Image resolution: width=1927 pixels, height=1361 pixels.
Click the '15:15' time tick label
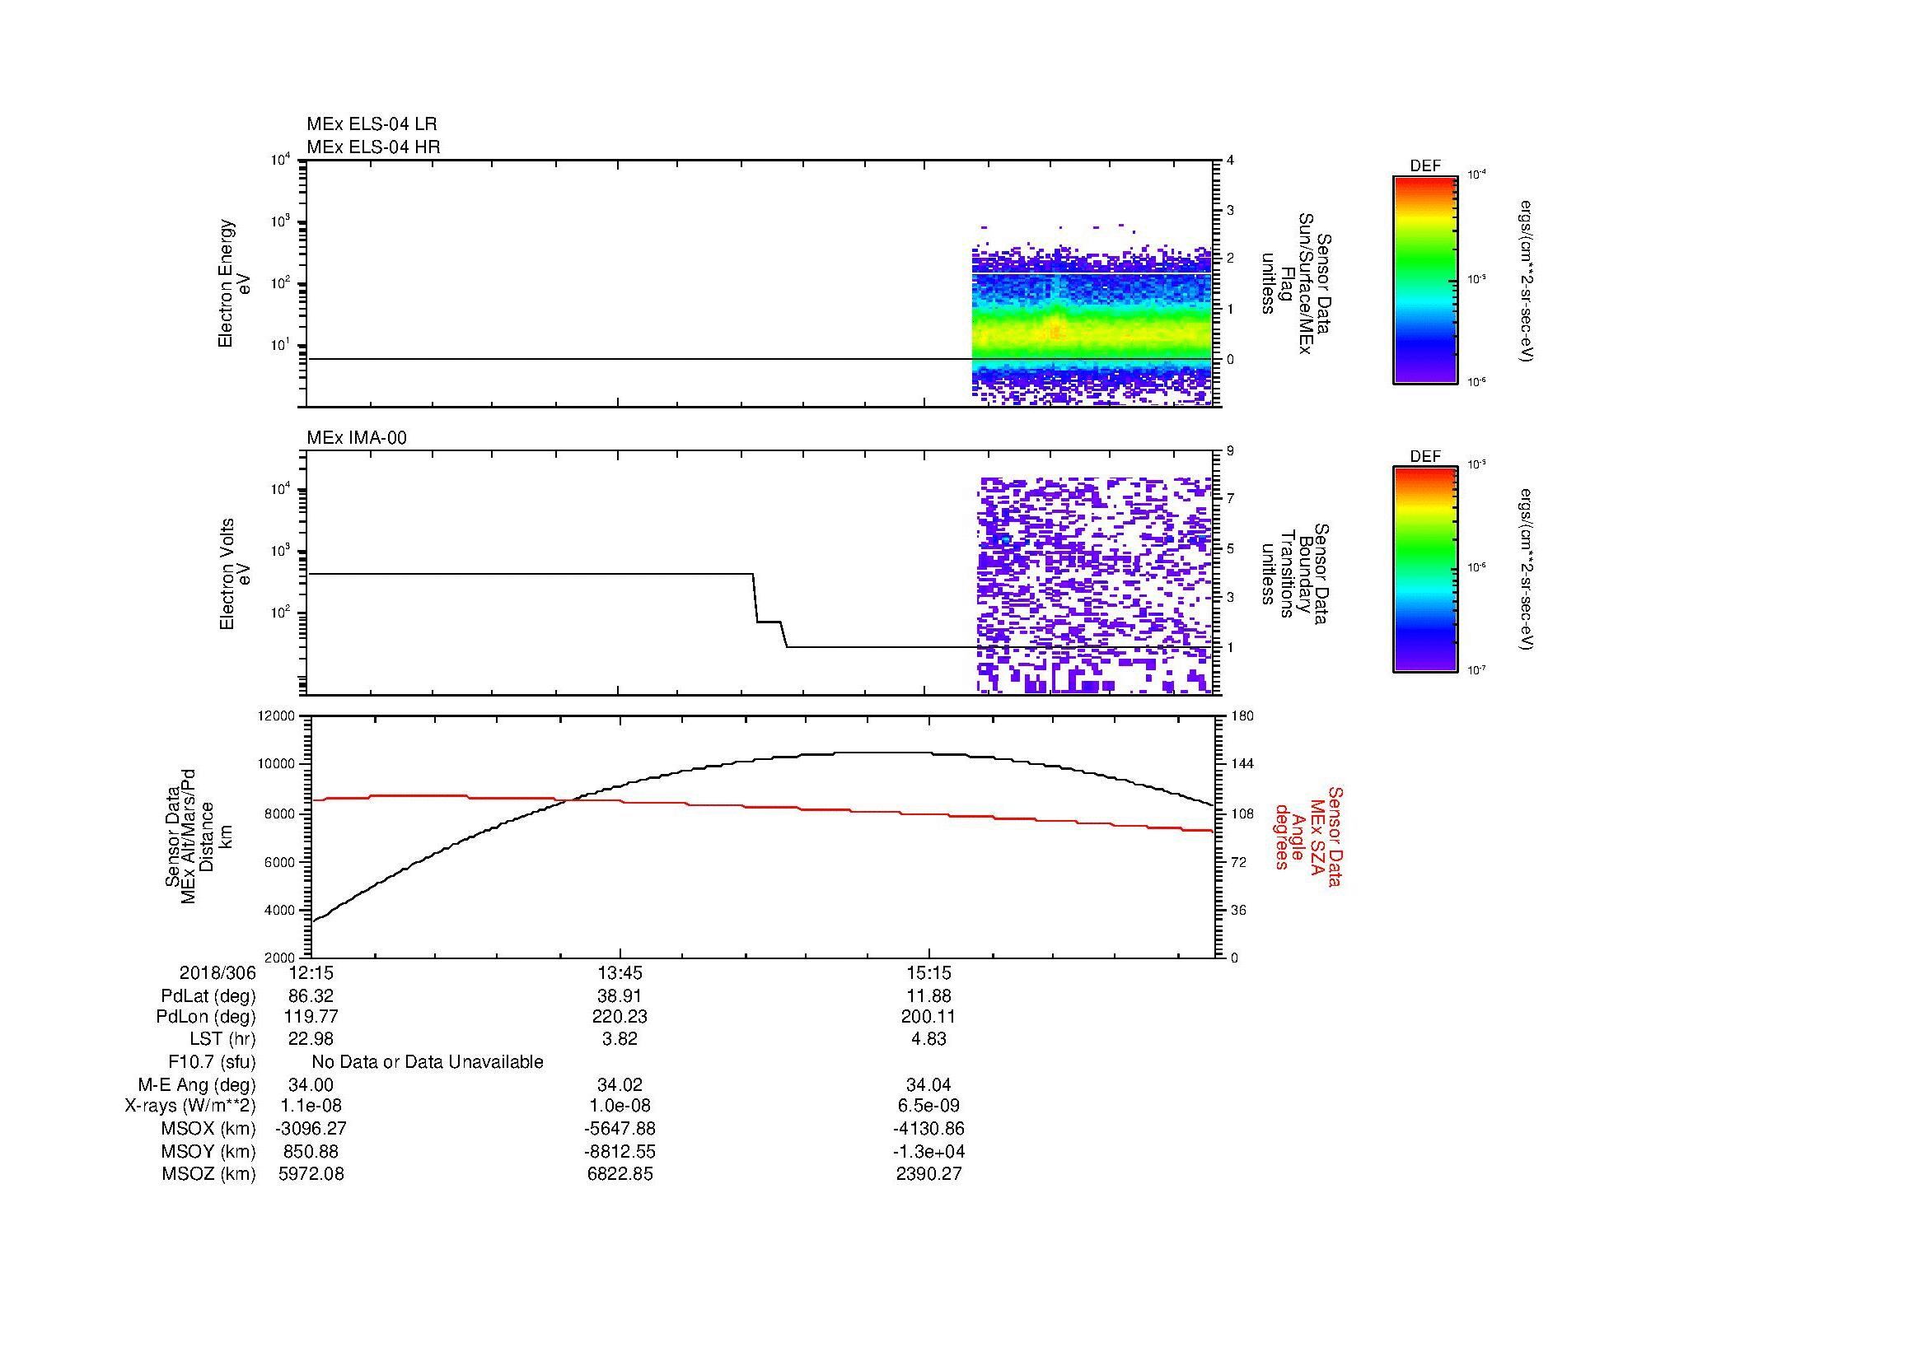pos(929,972)
